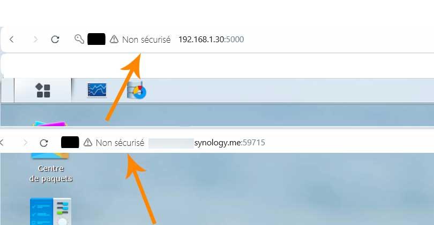Screen dimensions: 434x225
Task: Click the "Centre de paquets" text label
Action: [51, 173]
